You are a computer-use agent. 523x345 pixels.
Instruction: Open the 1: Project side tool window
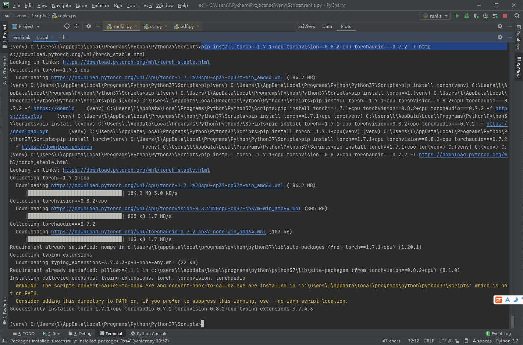[5, 36]
